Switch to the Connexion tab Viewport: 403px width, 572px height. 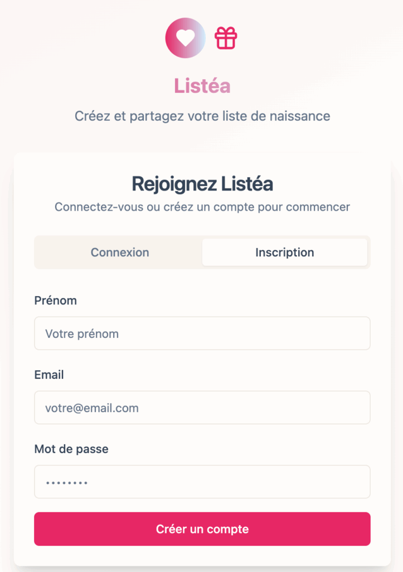(x=120, y=252)
